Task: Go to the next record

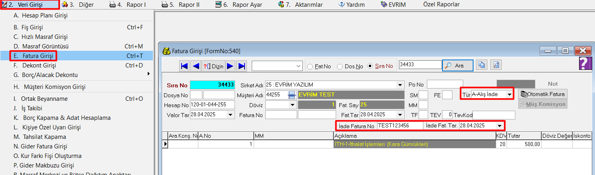Action: (230, 66)
